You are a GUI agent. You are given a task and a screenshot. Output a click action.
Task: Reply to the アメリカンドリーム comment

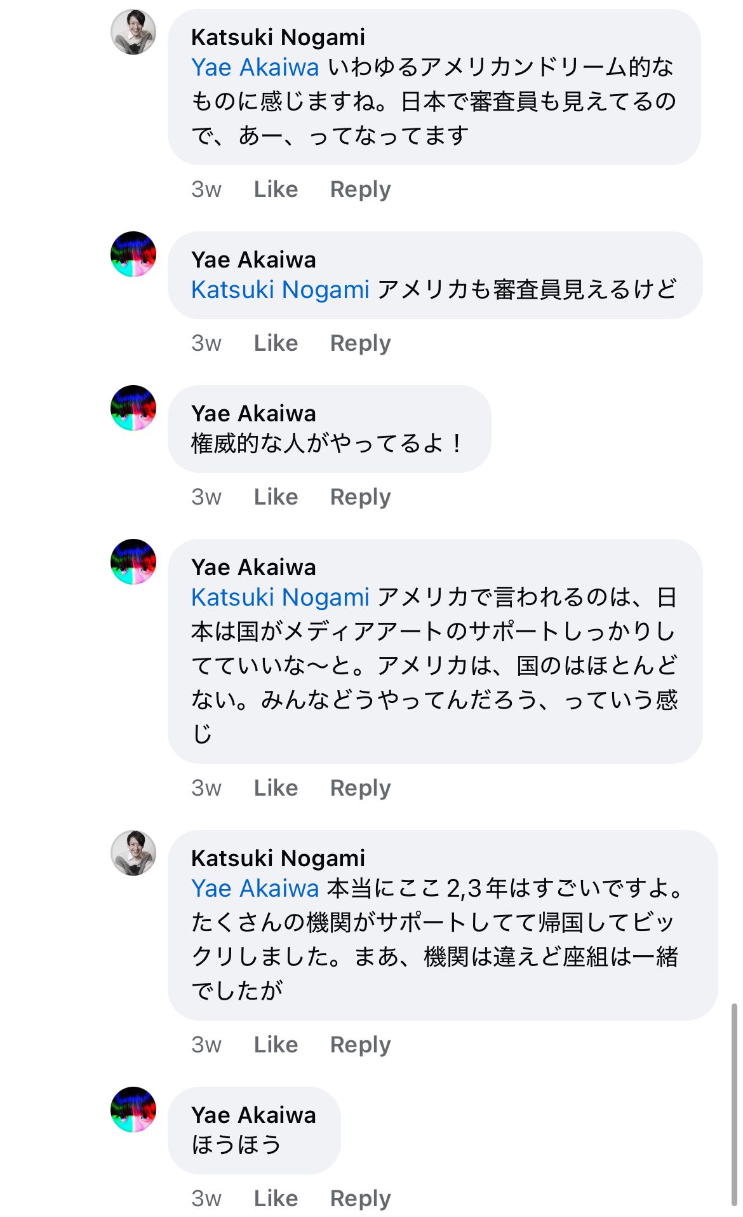(x=360, y=189)
